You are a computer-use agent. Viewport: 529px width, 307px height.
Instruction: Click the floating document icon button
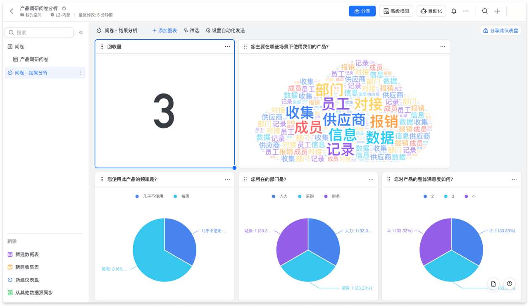[x=493, y=283]
